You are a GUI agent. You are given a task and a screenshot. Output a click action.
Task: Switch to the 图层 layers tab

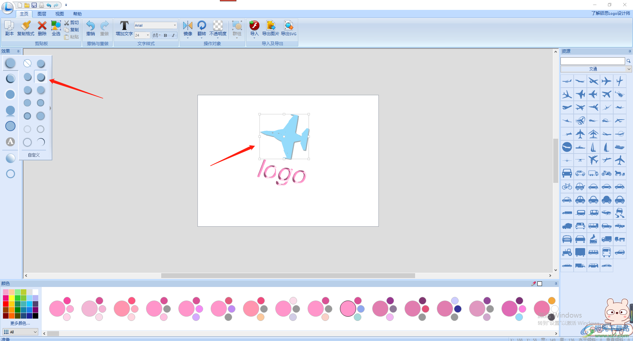[42, 14]
